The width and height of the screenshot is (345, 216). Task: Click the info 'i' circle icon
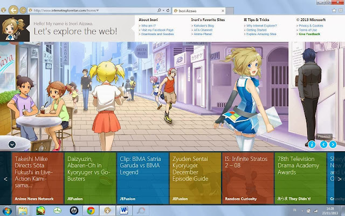312,144
